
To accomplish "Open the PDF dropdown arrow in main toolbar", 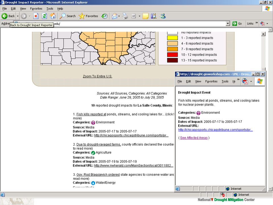I will point(267,24).
